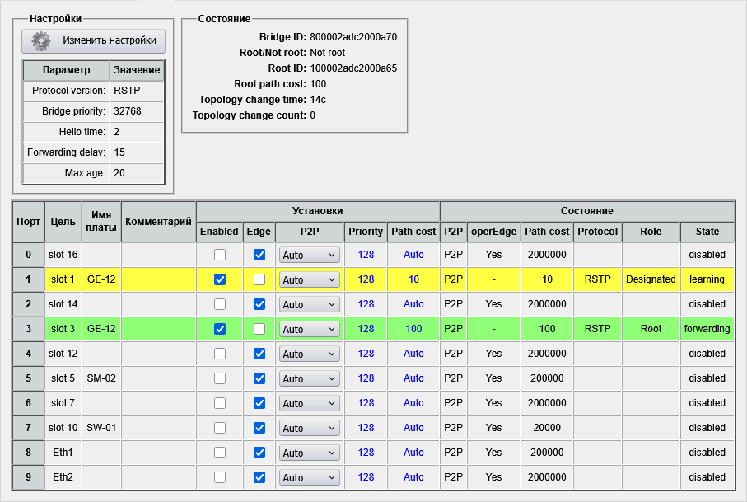Click the 'Role' column header
The height and width of the screenshot is (502, 747).
651,232
